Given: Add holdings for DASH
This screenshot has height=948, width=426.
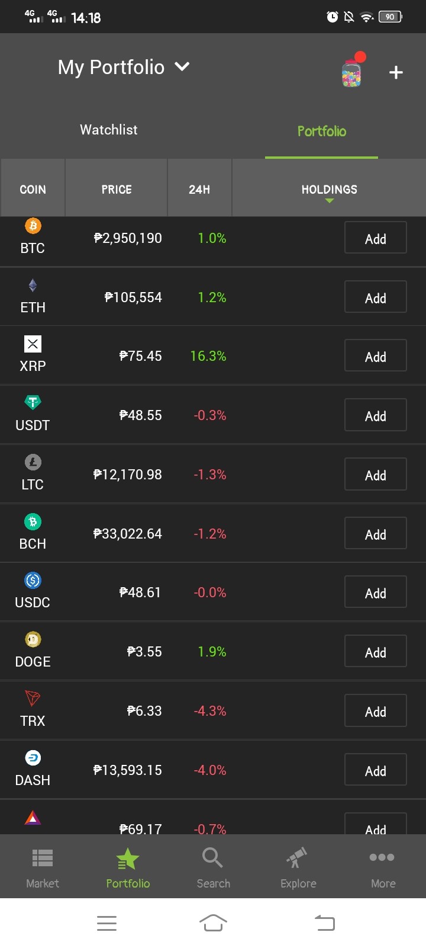Looking at the screenshot, I should point(376,770).
